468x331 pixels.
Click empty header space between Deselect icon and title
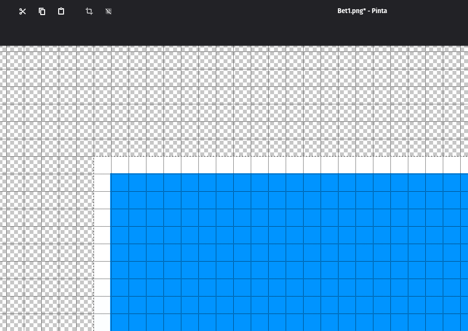click(218, 11)
